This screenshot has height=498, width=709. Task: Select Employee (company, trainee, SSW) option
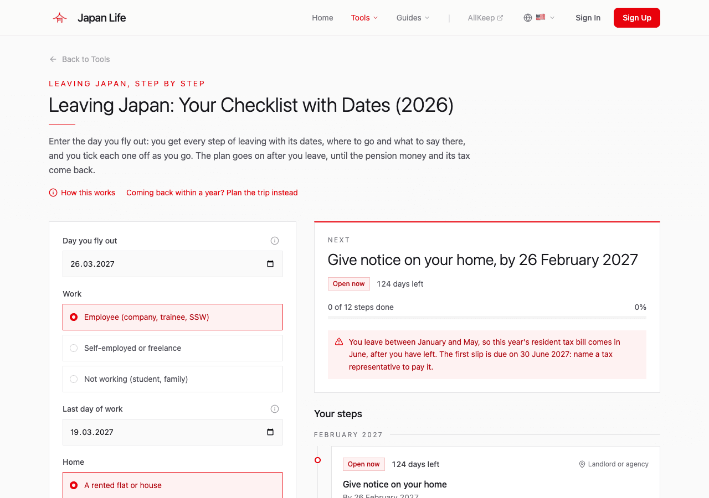pyautogui.click(x=172, y=317)
